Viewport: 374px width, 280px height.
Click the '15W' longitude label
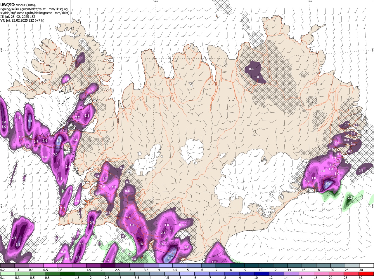[309, 1]
